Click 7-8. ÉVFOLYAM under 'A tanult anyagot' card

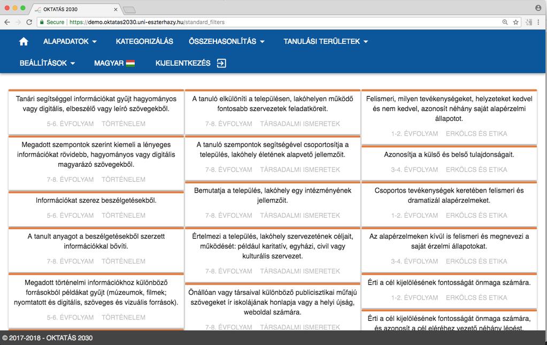[70, 261]
